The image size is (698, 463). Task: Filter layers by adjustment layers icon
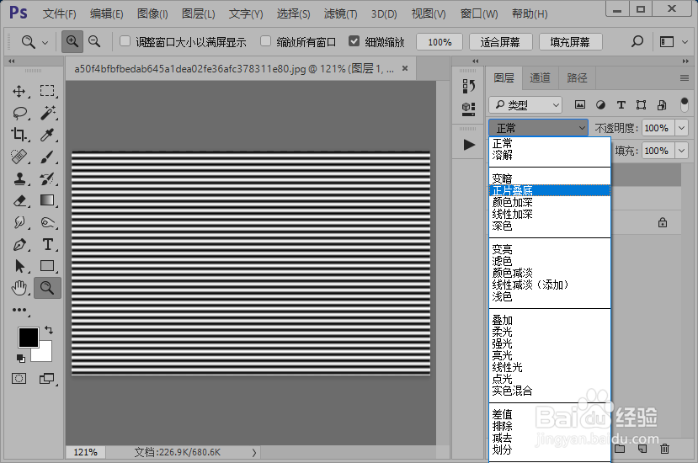600,104
